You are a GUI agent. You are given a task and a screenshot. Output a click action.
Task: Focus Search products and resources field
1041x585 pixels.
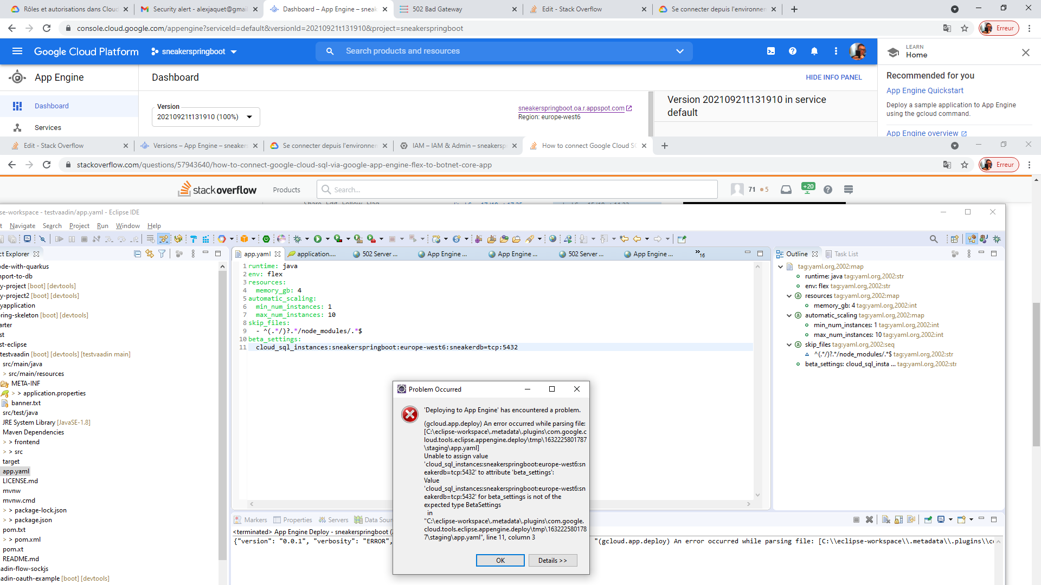(x=504, y=51)
